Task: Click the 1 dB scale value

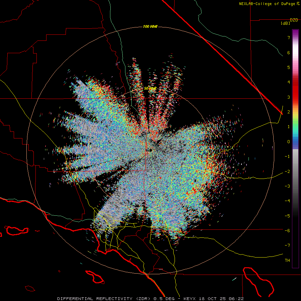Action: (289, 127)
